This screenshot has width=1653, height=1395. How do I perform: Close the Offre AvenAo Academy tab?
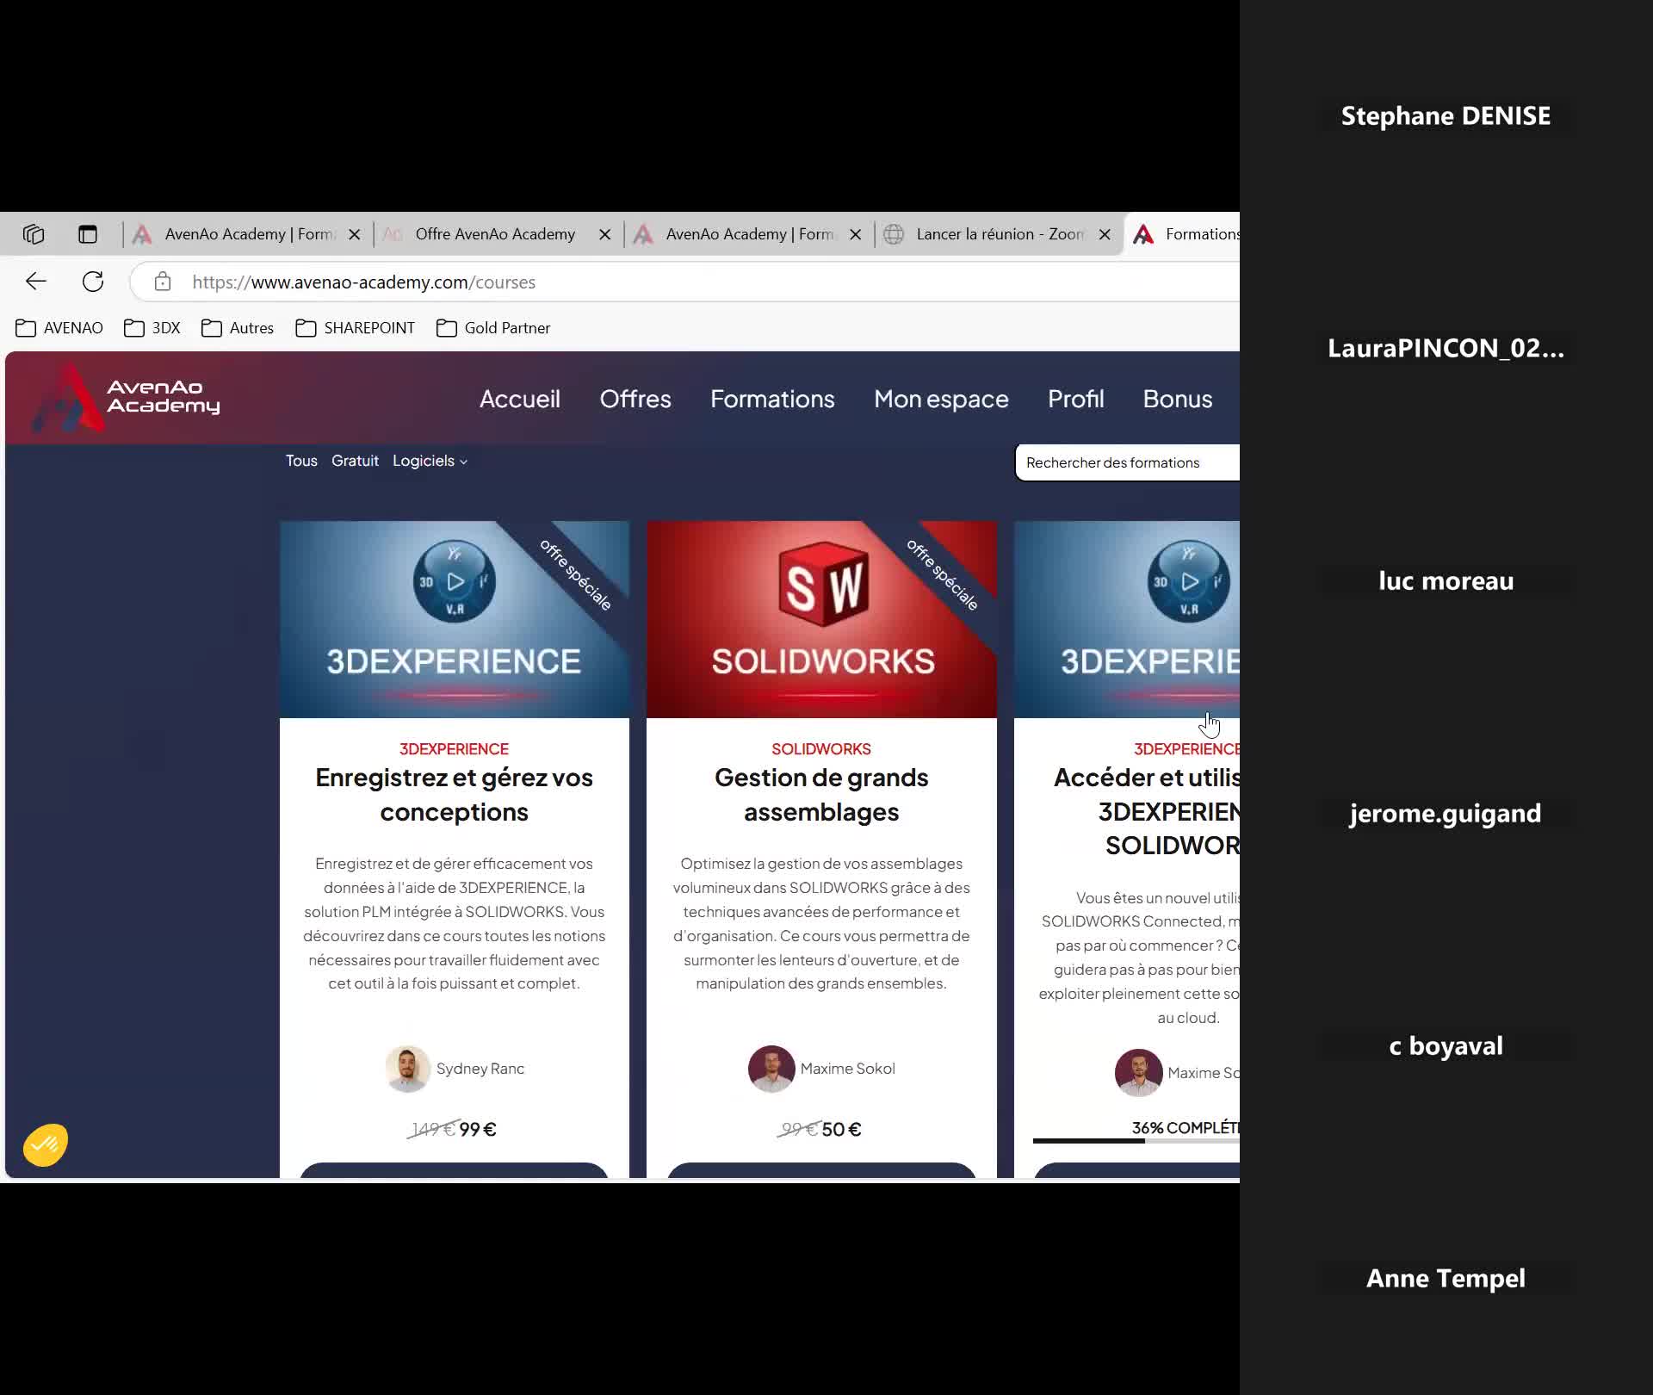coord(605,234)
